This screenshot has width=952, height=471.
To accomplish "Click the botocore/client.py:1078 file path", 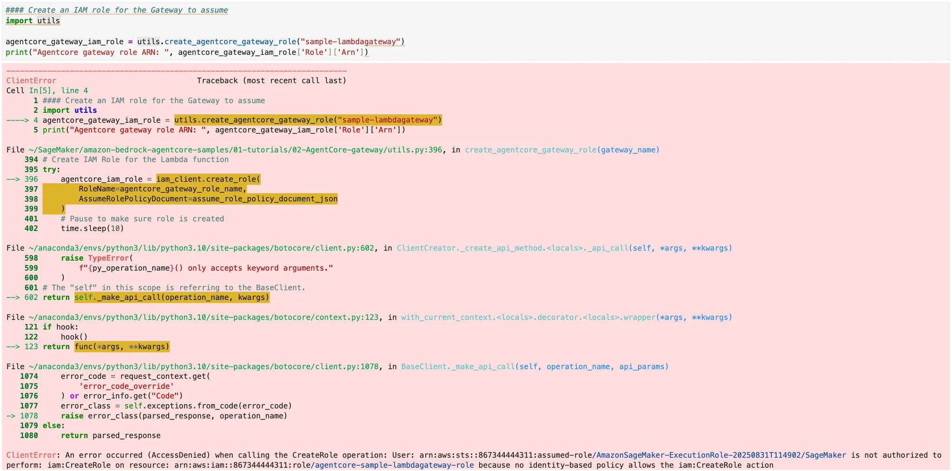I will click(204, 366).
